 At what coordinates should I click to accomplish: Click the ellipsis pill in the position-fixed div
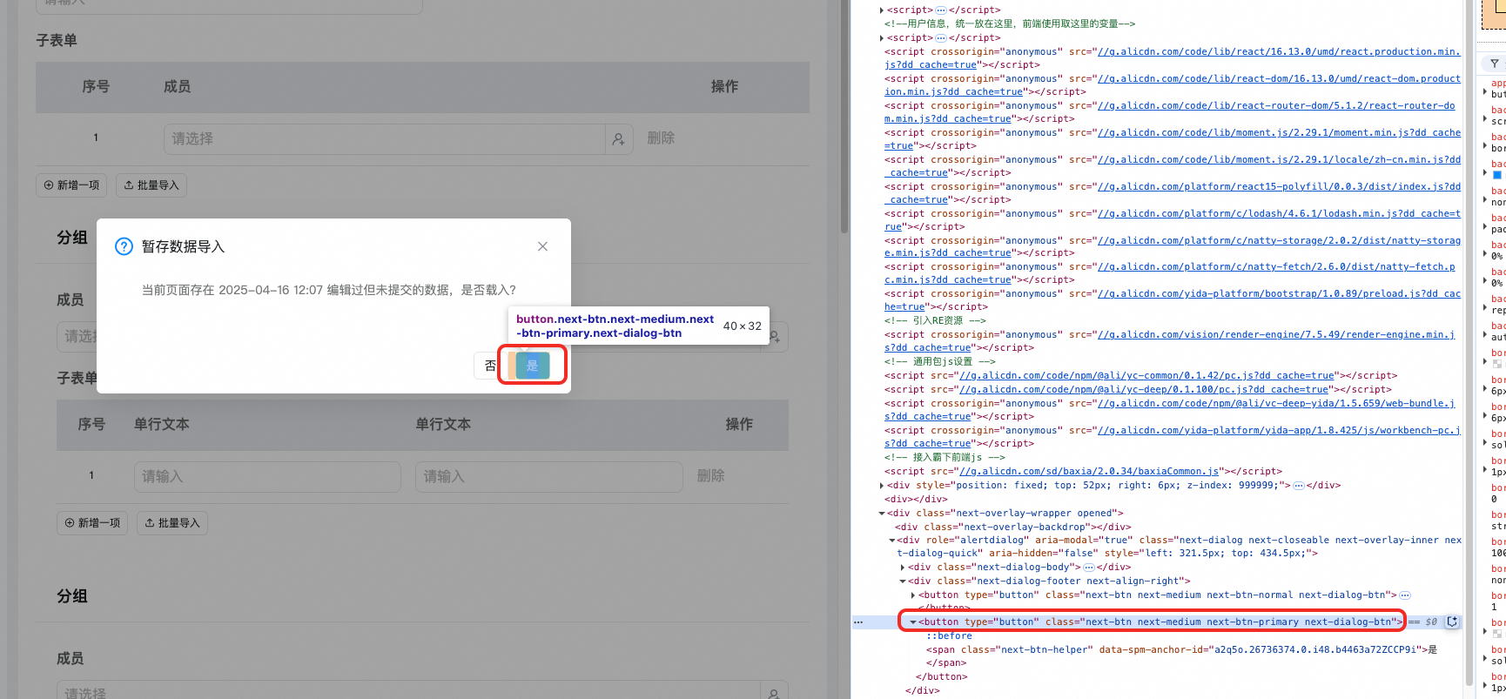[x=1299, y=486]
